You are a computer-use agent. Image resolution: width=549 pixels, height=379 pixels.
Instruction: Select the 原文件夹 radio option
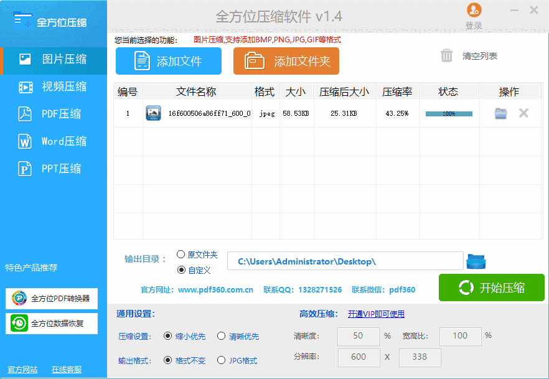180,254
